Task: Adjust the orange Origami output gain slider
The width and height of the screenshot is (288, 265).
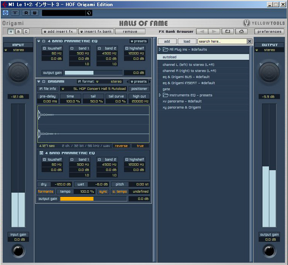Action: pos(93,199)
